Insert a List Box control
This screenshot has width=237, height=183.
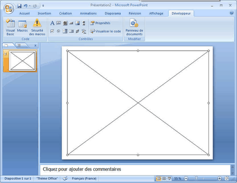(x=71, y=31)
